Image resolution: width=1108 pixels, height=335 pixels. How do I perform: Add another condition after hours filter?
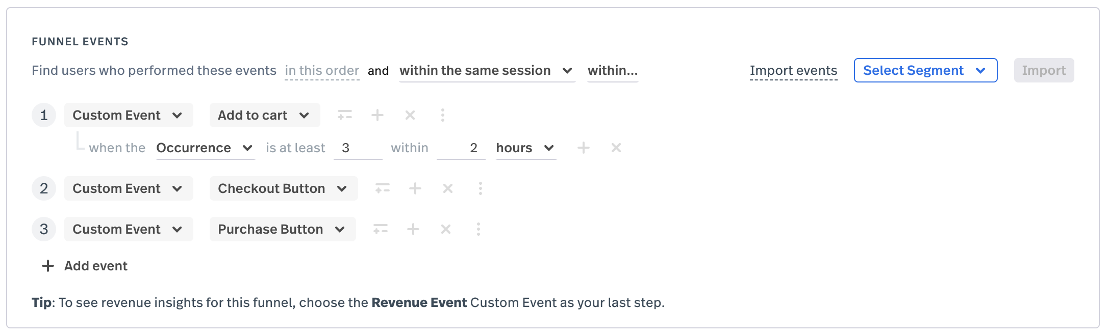[x=584, y=148]
